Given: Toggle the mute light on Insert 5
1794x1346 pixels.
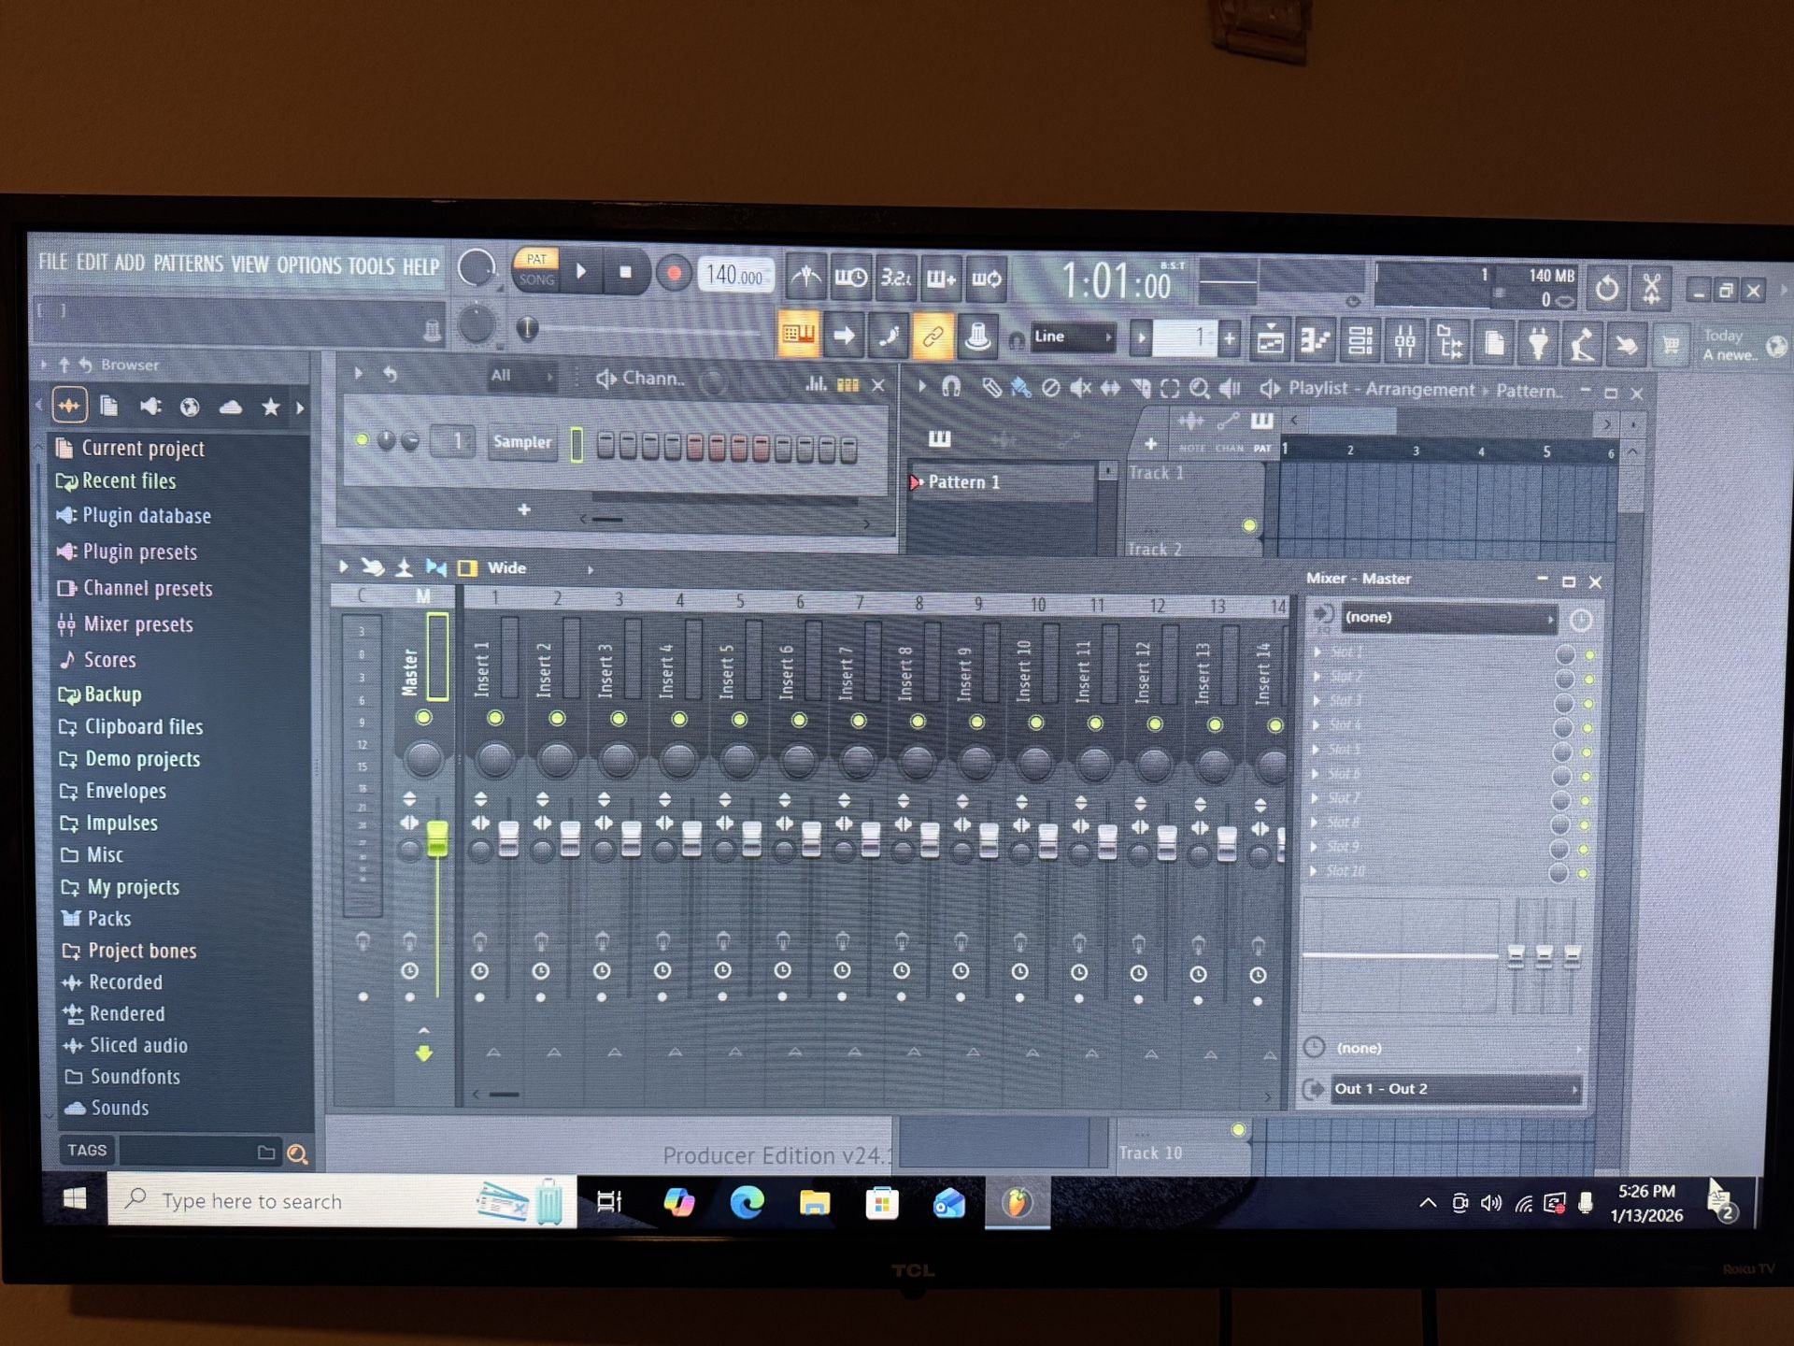Looking at the screenshot, I should click(739, 719).
